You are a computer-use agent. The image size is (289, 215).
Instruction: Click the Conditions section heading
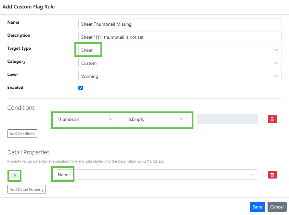[x=21, y=108]
